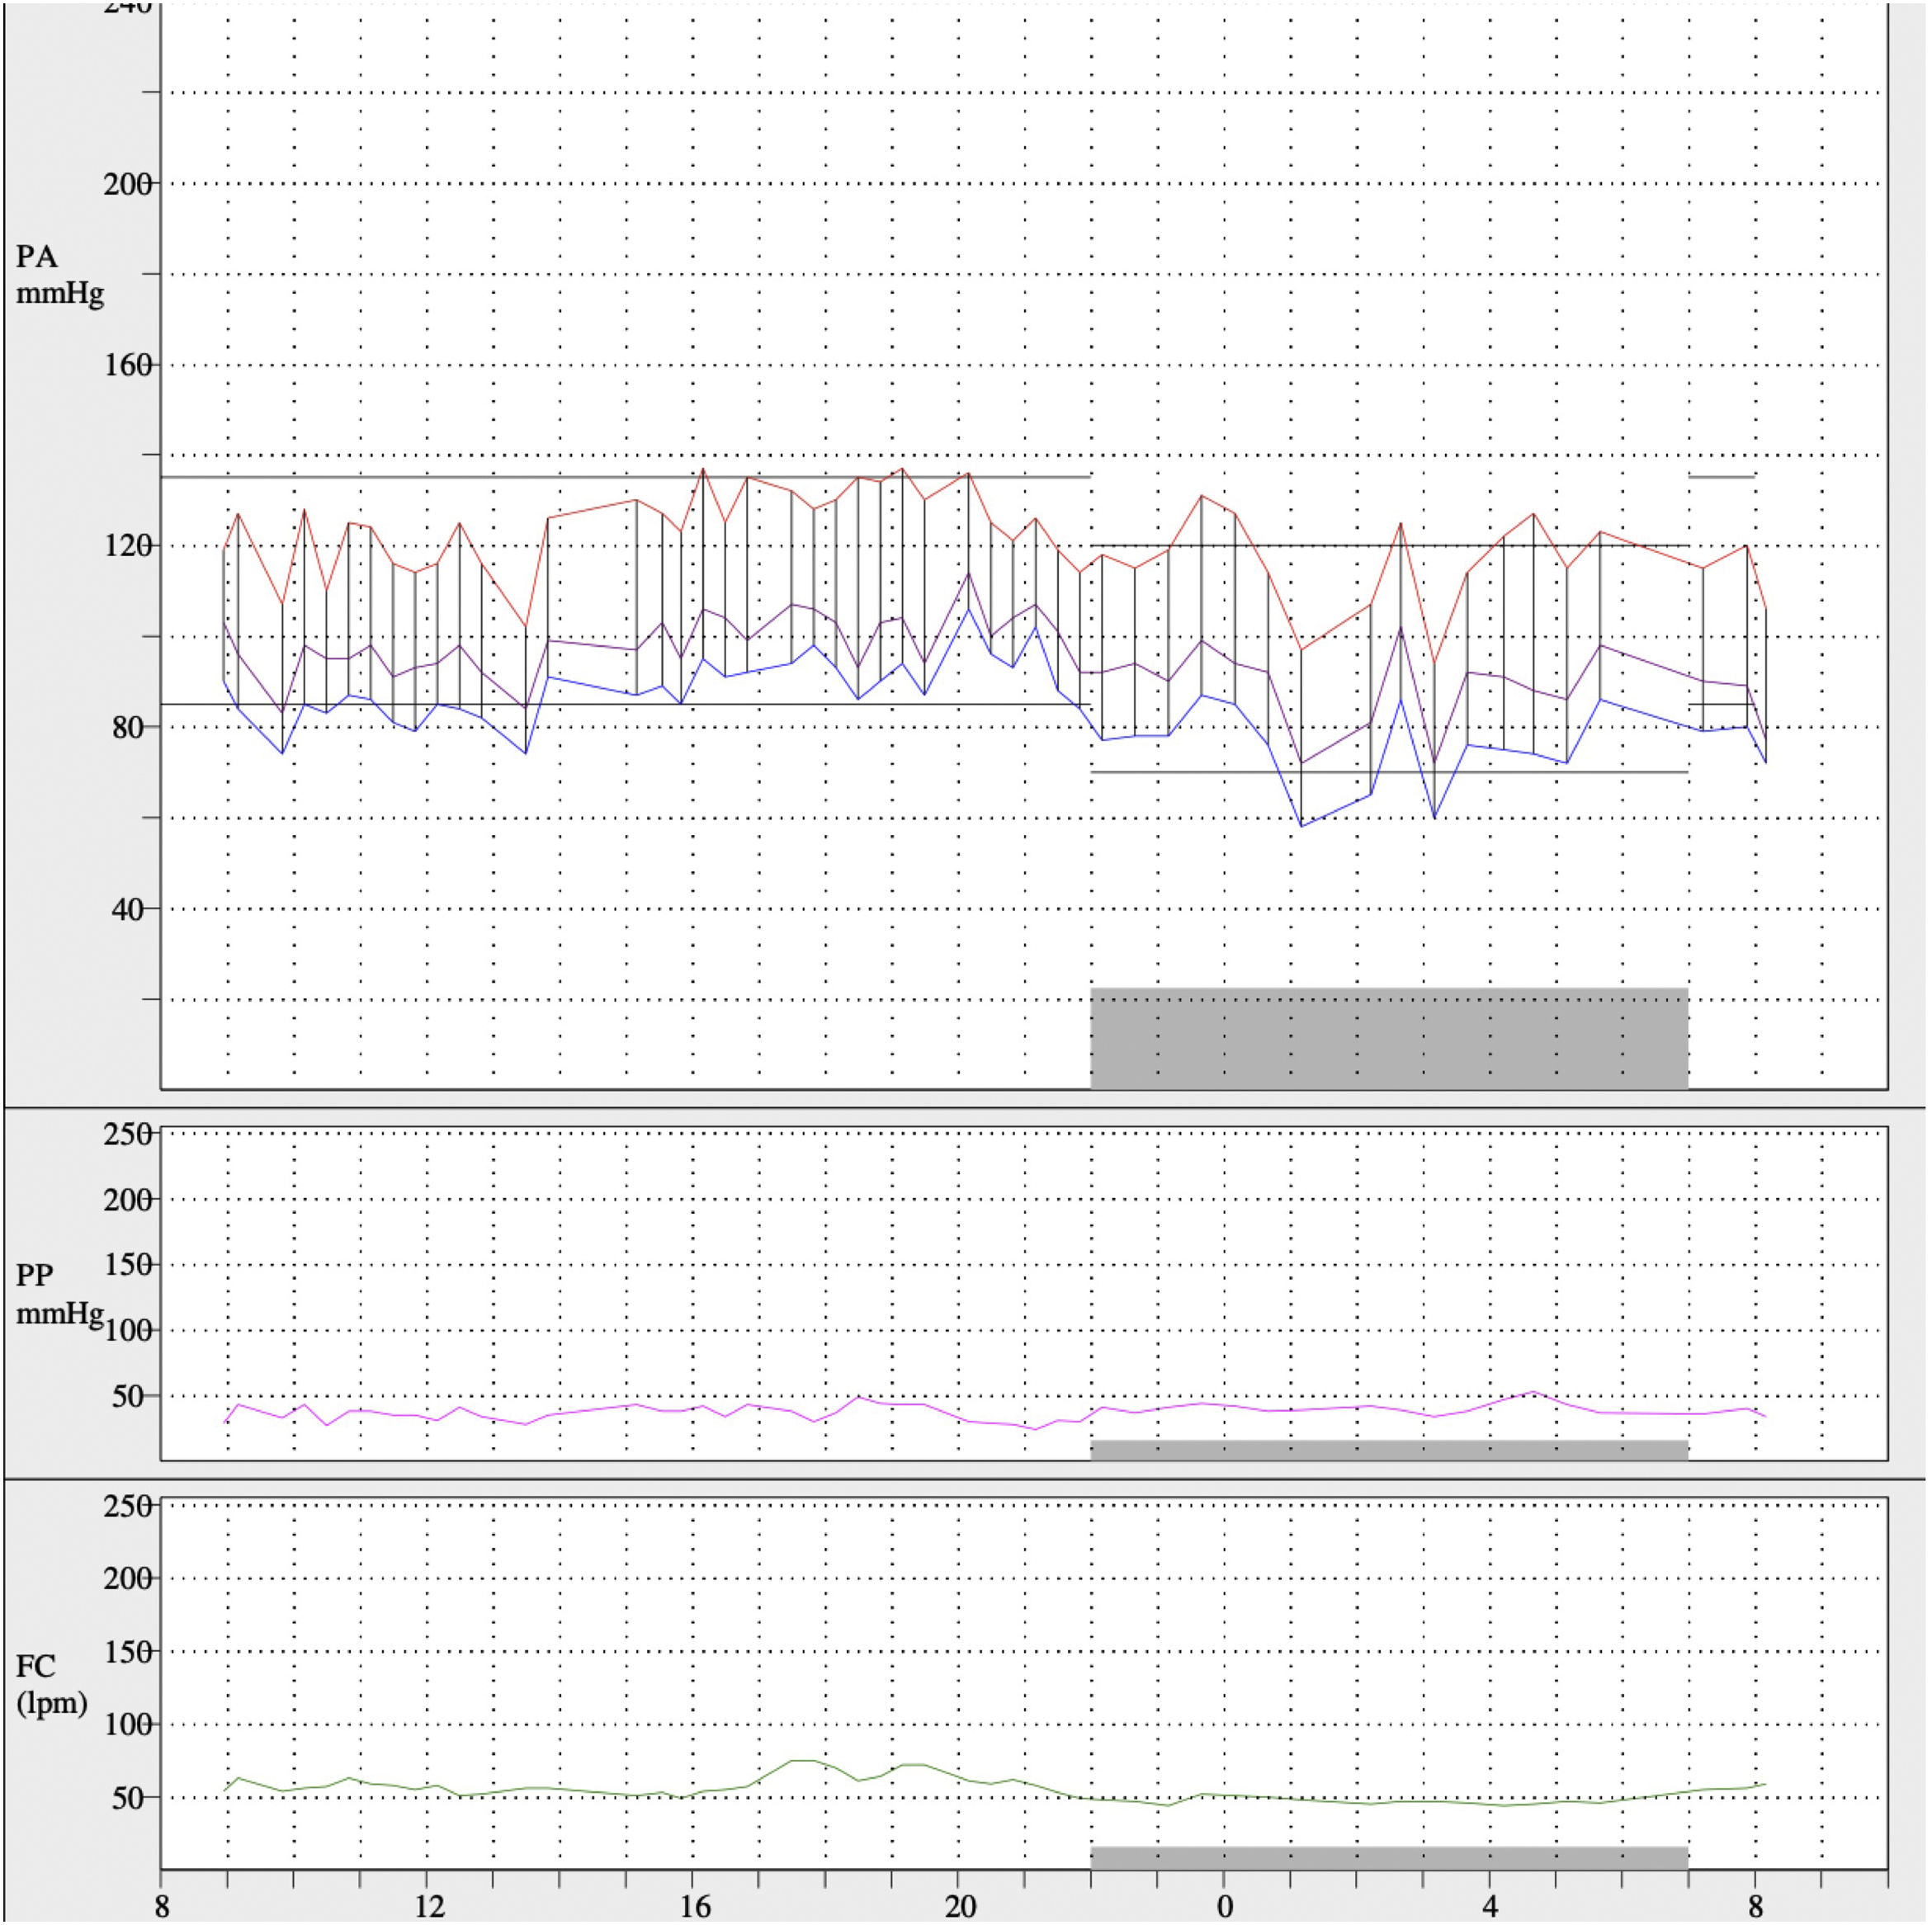Click the daytime upper limit line near 135
1932x1925 pixels.
pyautogui.click(x=400, y=477)
